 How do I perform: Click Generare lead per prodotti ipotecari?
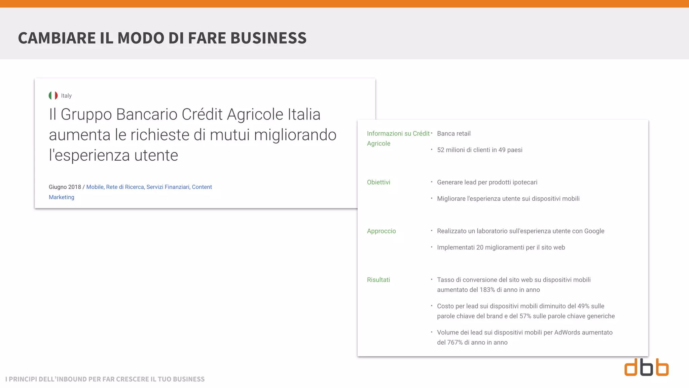point(487,182)
